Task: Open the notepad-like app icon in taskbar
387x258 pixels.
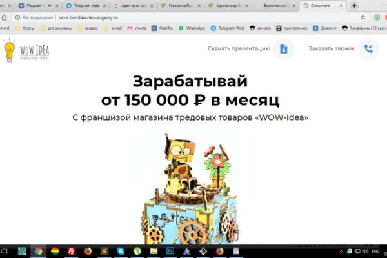Action: pyautogui.click(x=236, y=252)
